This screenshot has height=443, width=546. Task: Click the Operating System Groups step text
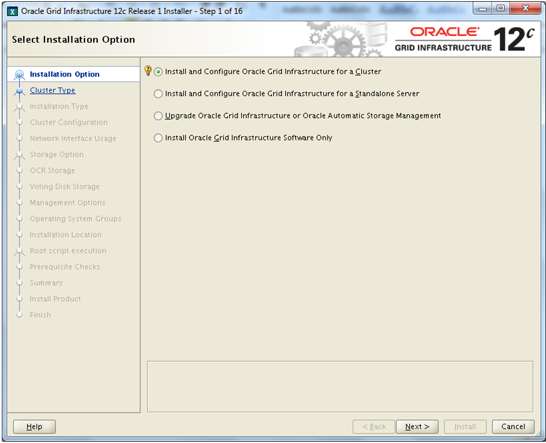(76, 219)
